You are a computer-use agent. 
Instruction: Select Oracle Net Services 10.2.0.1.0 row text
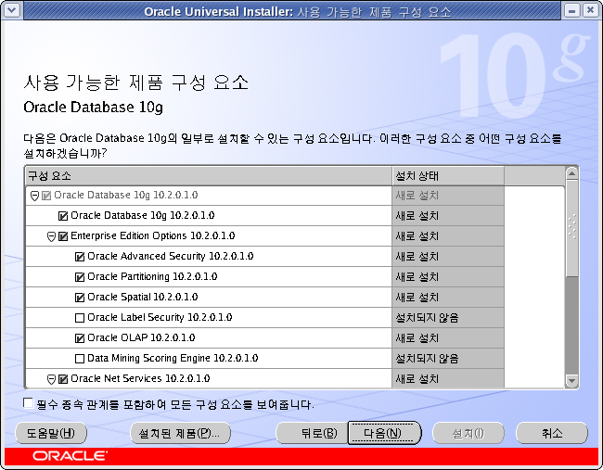(x=140, y=378)
